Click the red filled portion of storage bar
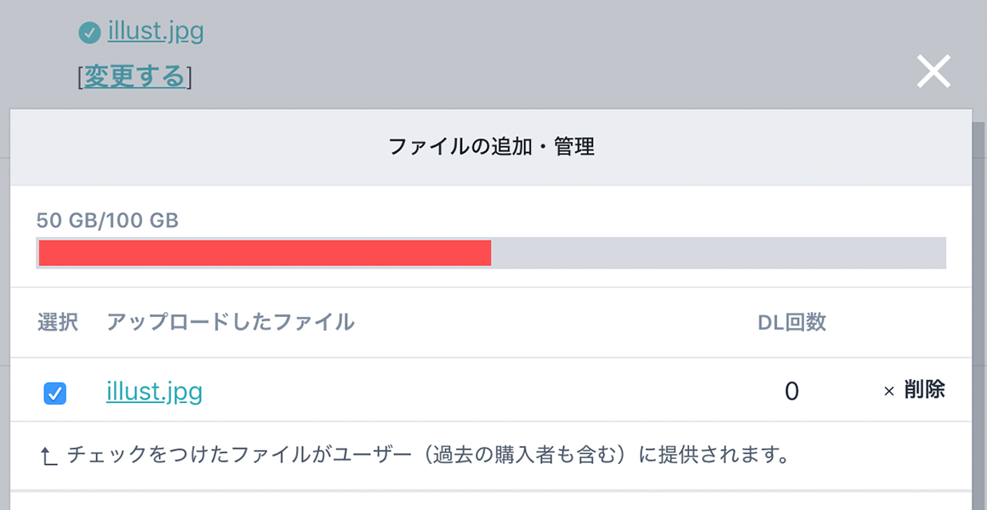Image resolution: width=987 pixels, height=510 pixels. [x=265, y=252]
